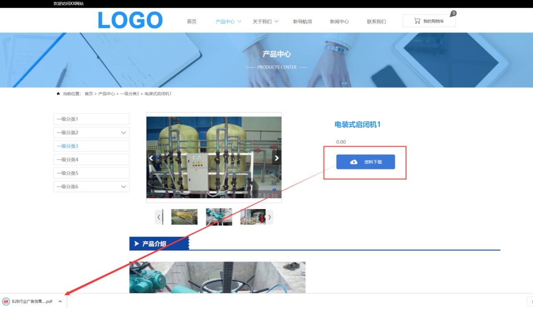Show previous slide in product gallery
Image resolution: width=533 pixels, height=309 pixels.
(151, 158)
